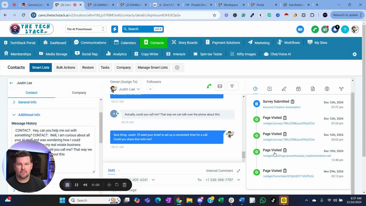Click the lightning bolt quick actions icon
The image size is (366, 206).
click(115, 29)
